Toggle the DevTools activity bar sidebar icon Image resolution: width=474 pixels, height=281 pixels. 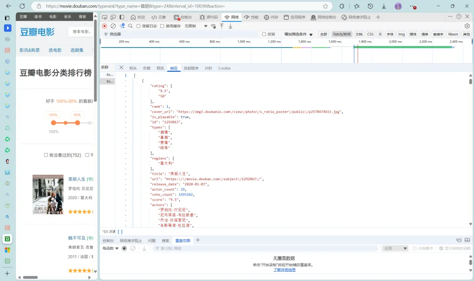pos(122,17)
